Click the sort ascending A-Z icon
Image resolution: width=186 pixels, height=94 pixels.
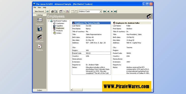point(68,11)
